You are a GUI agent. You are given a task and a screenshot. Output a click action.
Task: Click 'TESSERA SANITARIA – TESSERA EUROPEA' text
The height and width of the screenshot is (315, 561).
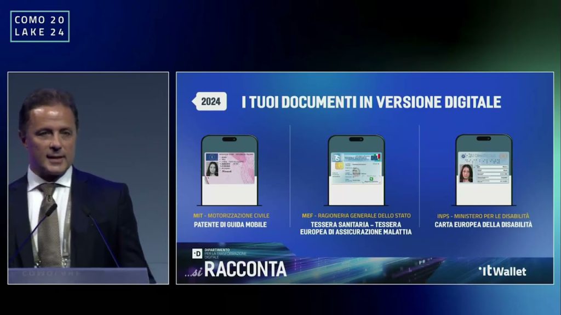pos(356,228)
